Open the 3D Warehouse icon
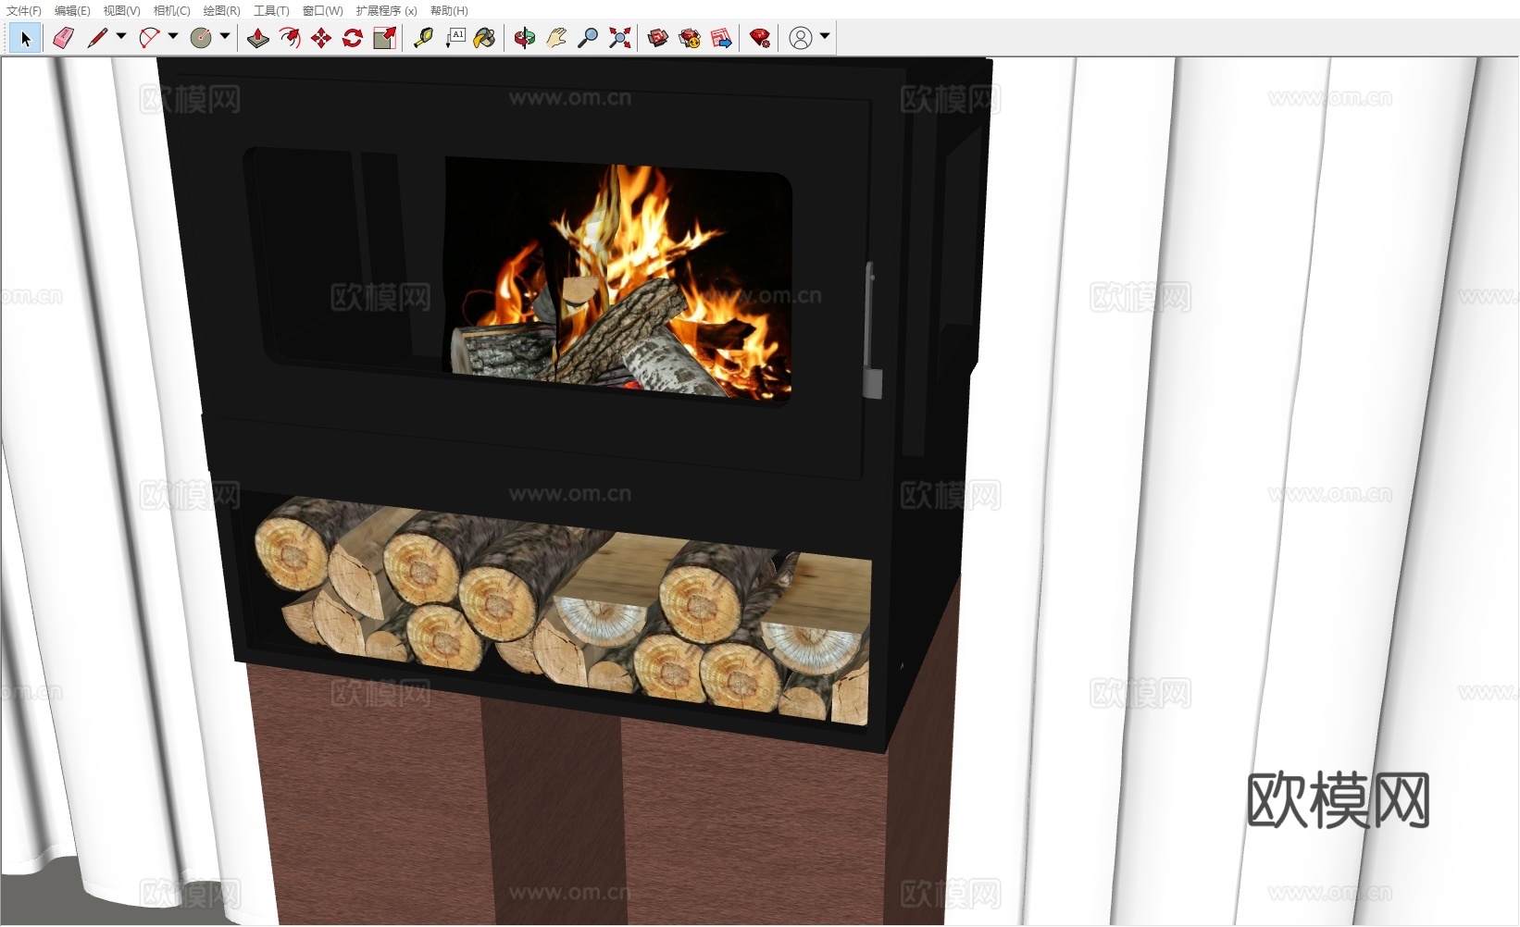The image size is (1520, 927). coord(658,38)
